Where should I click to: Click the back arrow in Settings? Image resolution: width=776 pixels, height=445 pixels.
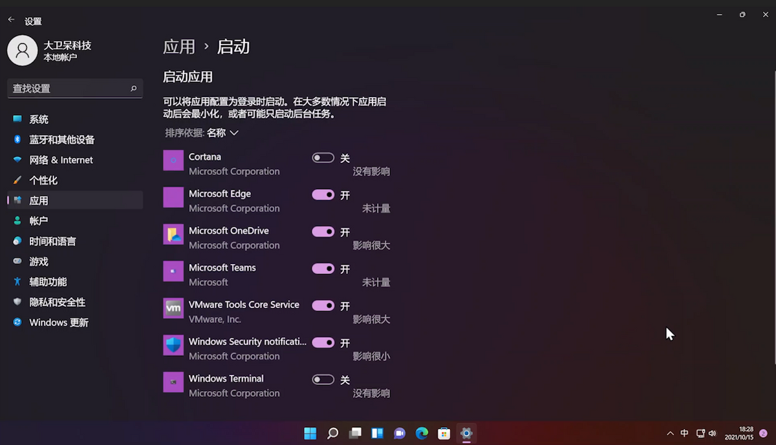coord(11,21)
